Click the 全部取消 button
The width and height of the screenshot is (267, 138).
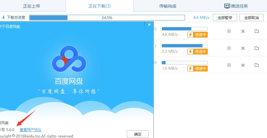(x=252, y=18)
